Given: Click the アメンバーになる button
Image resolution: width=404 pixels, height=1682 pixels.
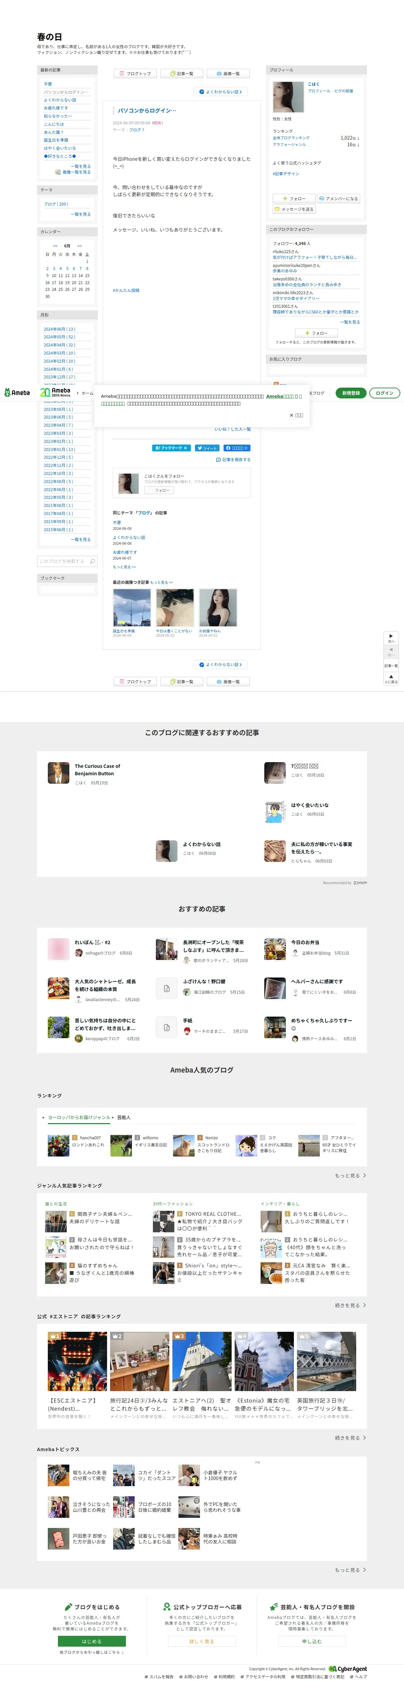Looking at the screenshot, I should point(338,199).
